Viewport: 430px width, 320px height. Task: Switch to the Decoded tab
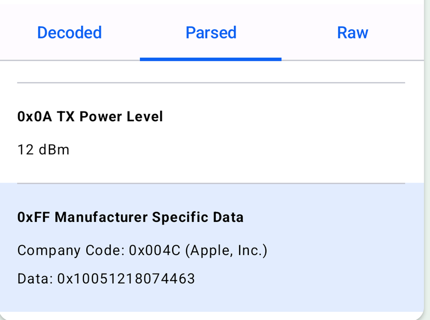[x=70, y=33]
